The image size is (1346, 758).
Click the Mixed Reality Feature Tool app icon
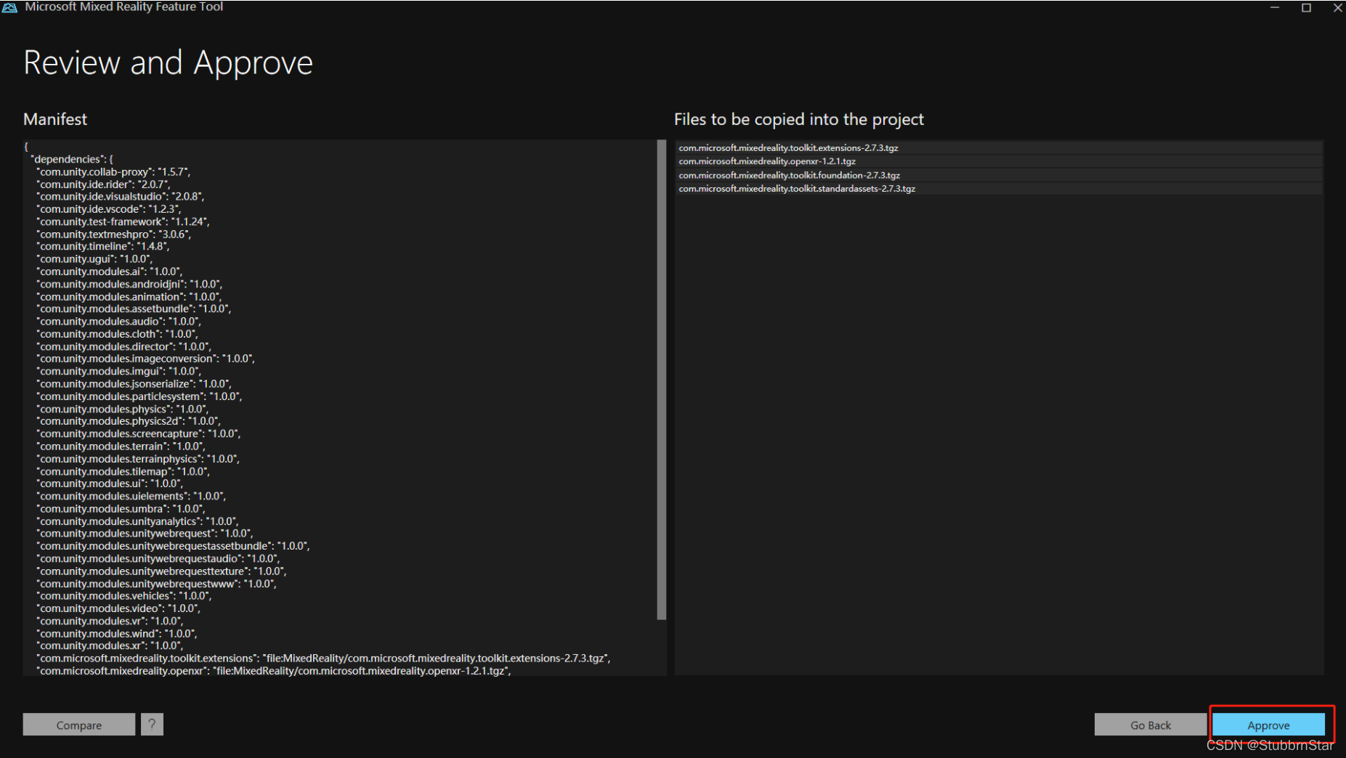click(x=9, y=7)
